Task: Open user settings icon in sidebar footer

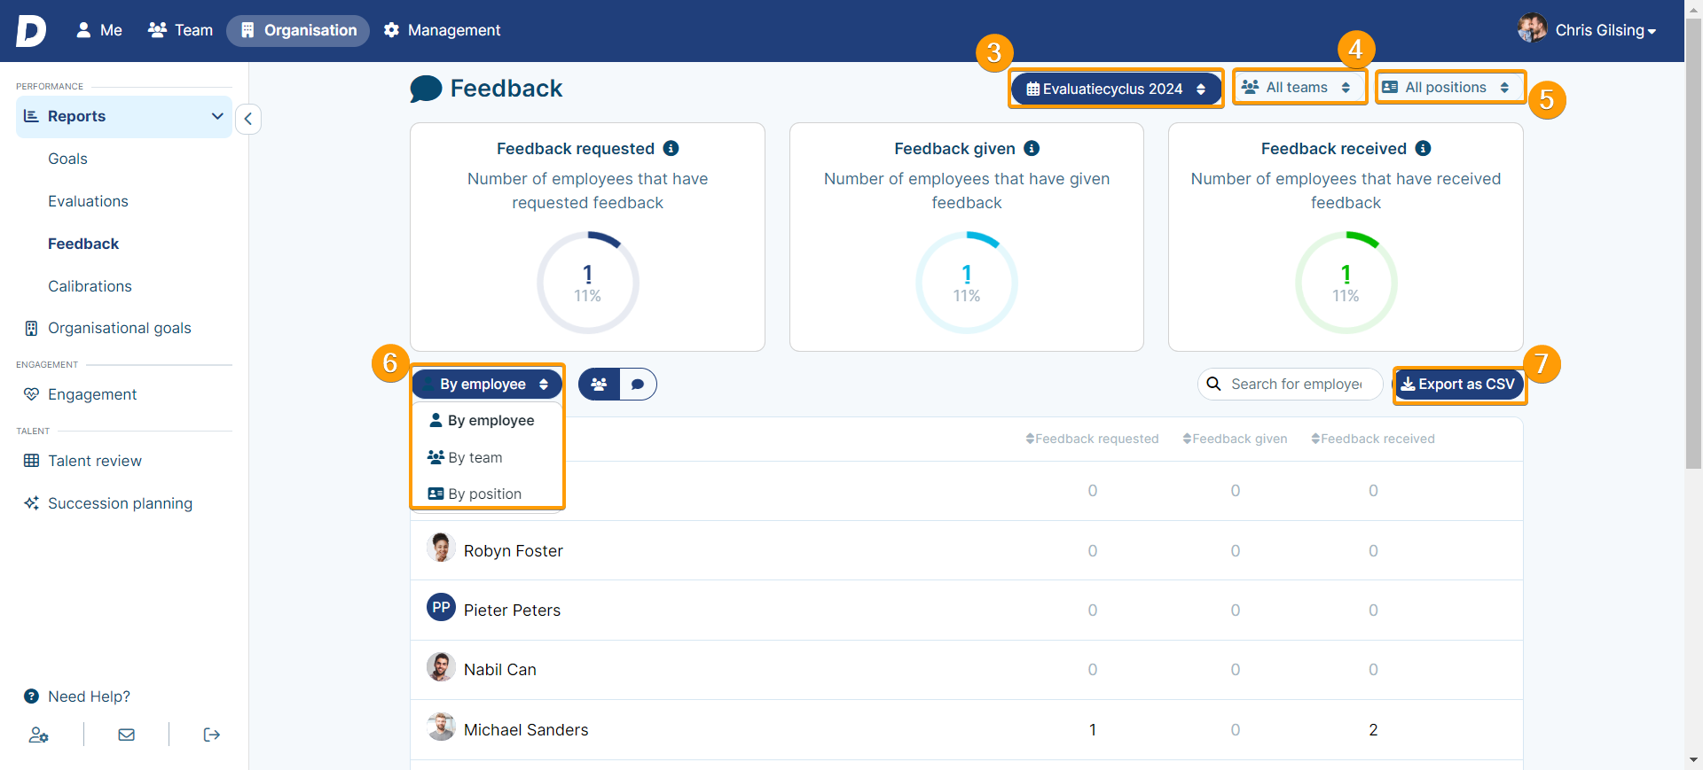Action: [38, 735]
